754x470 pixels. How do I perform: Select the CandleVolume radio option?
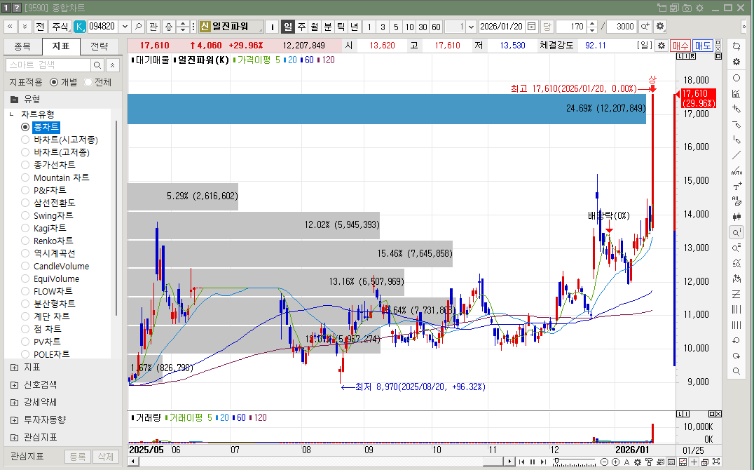[25, 266]
